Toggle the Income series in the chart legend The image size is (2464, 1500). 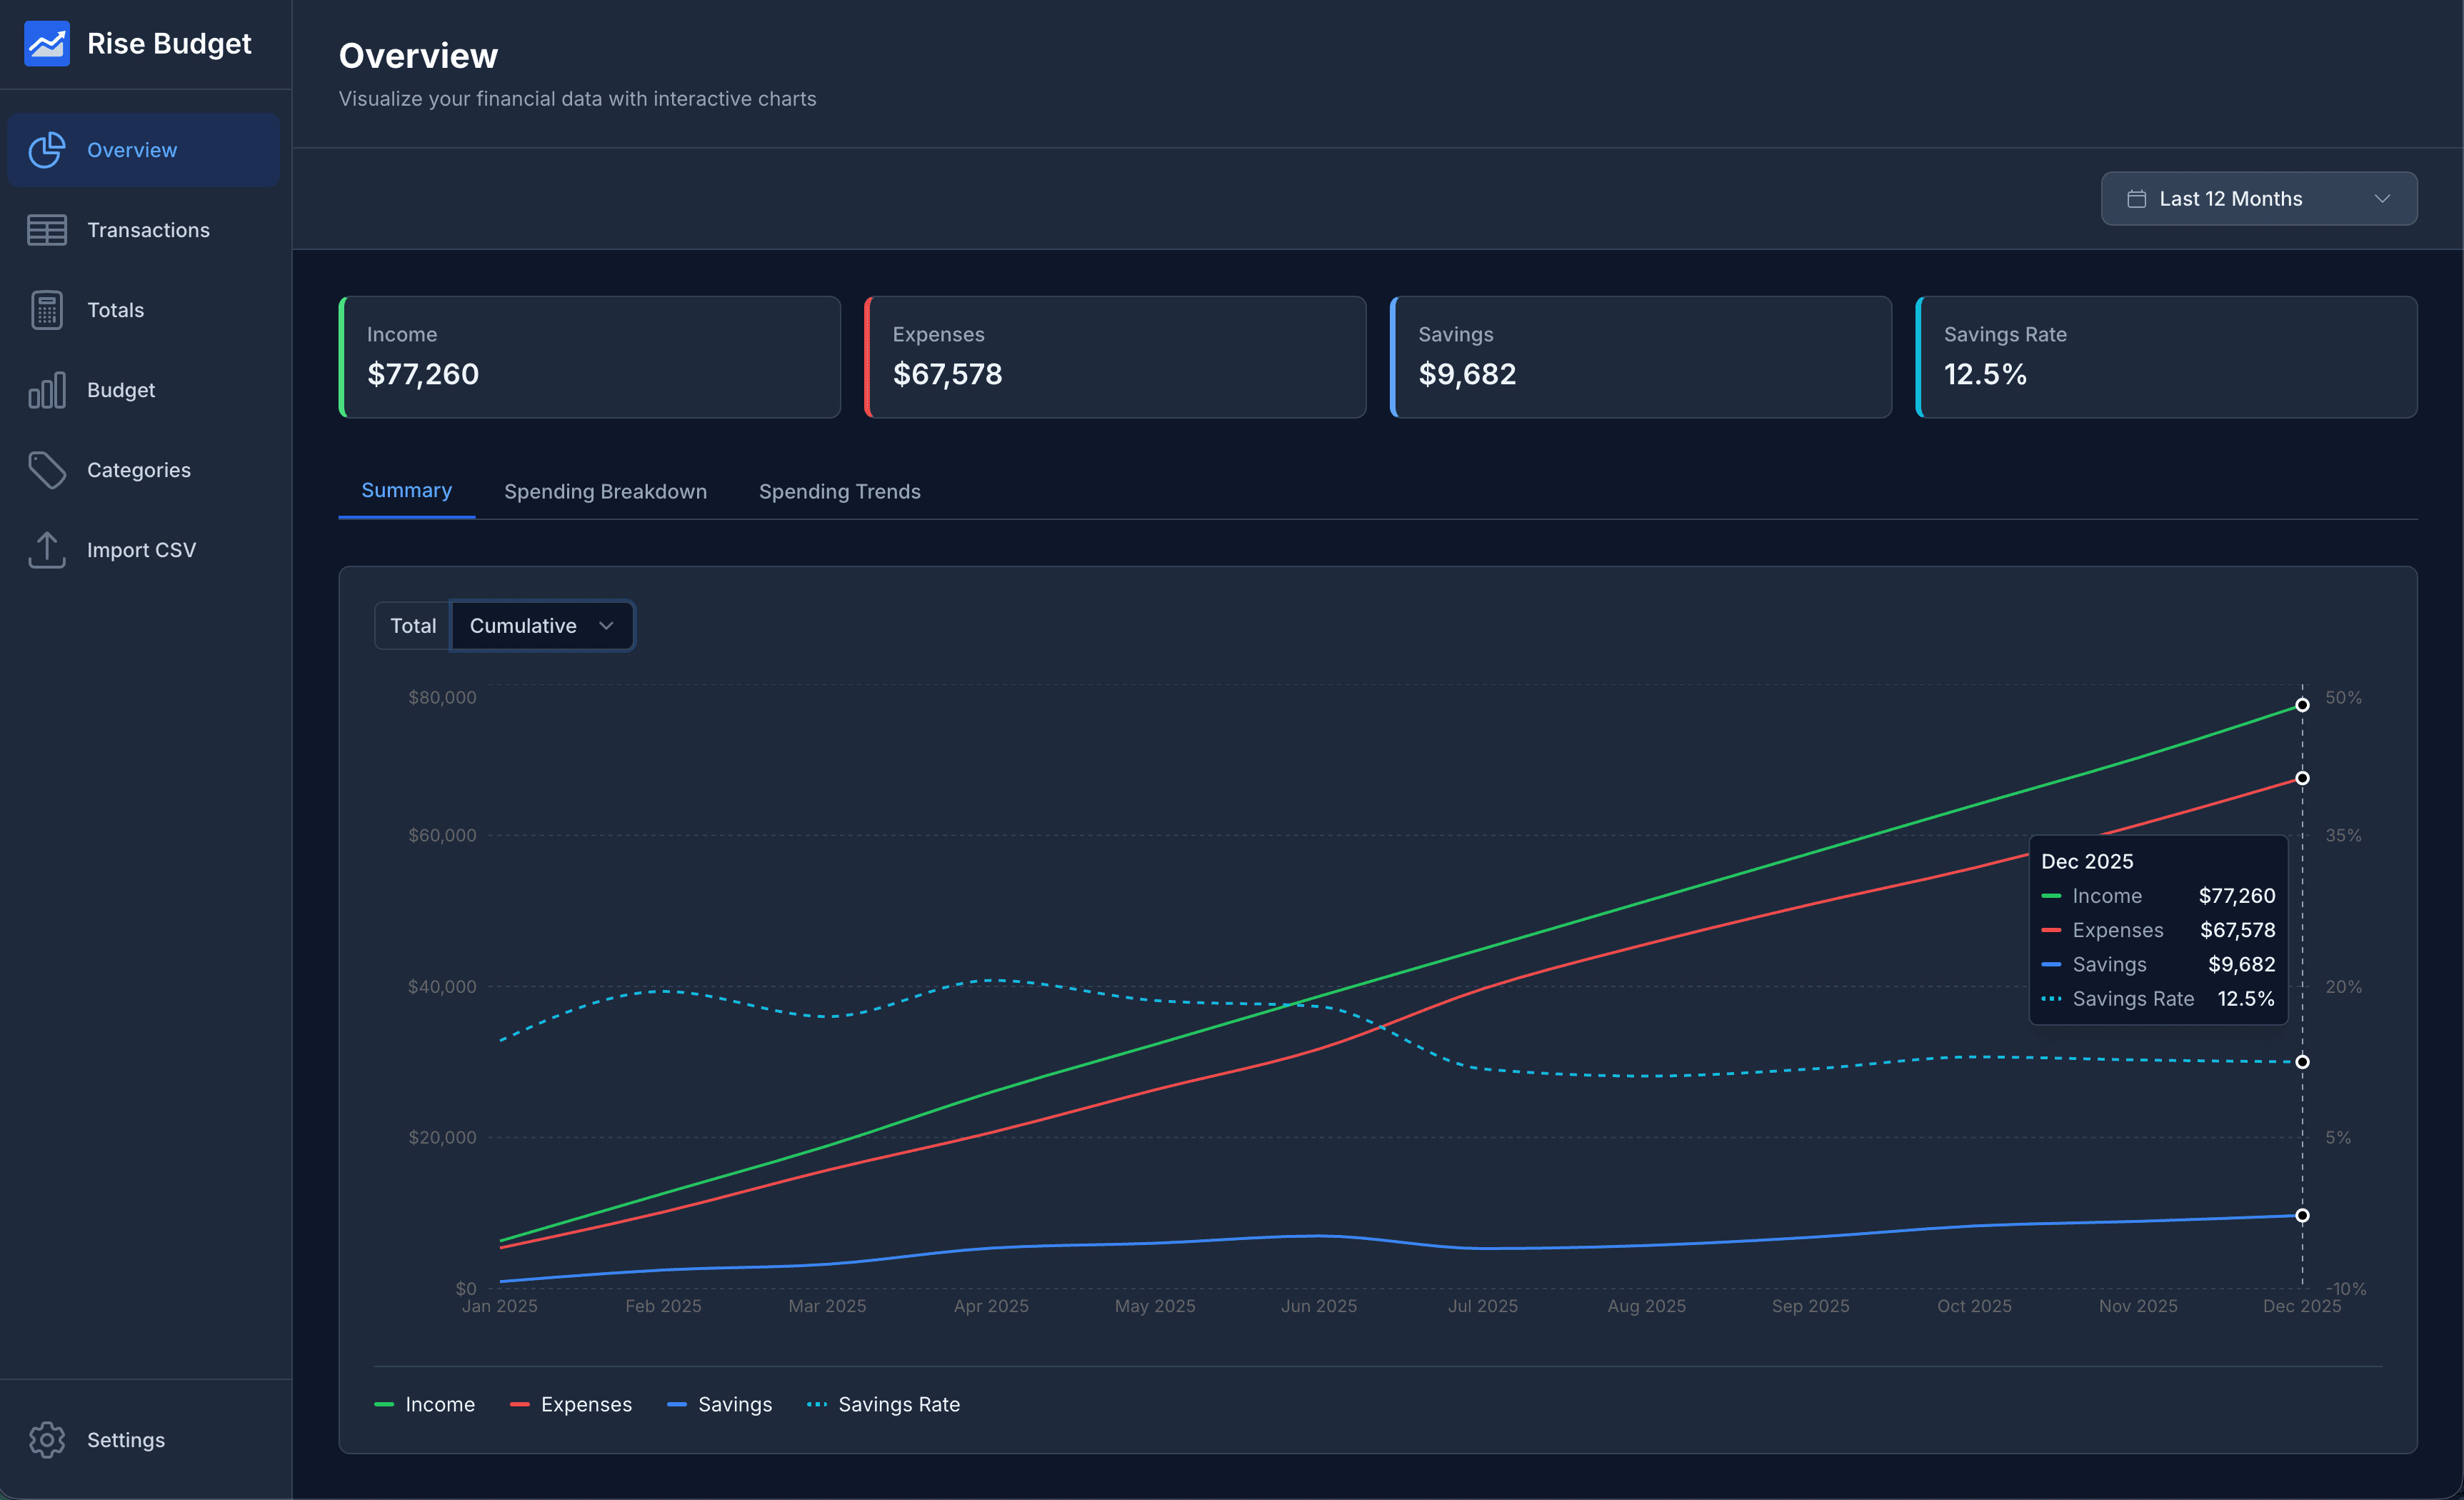[x=425, y=1404]
